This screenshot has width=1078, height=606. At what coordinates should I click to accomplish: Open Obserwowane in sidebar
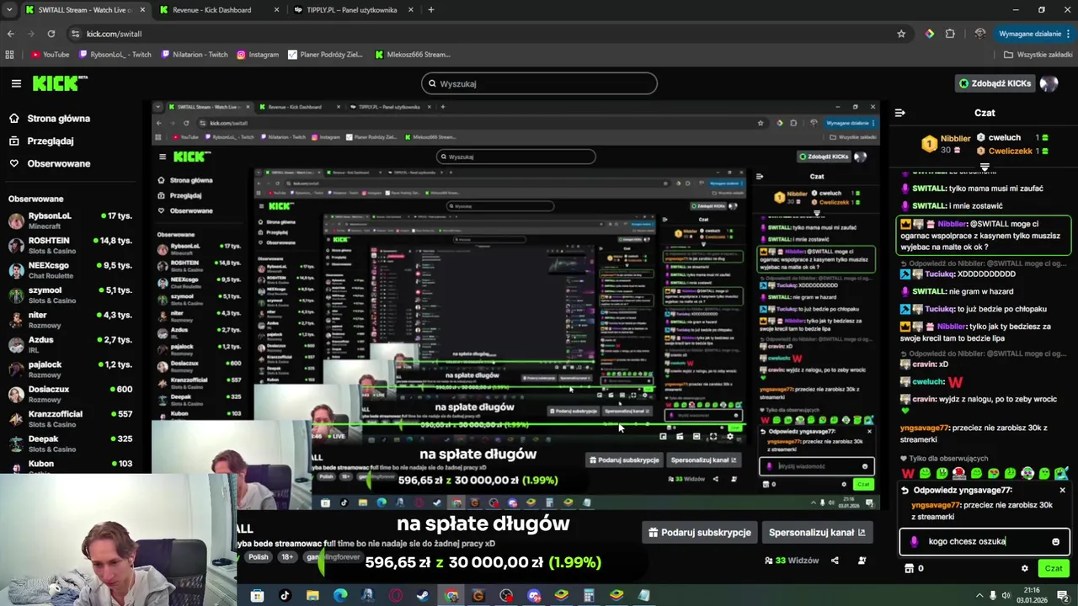(58, 163)
